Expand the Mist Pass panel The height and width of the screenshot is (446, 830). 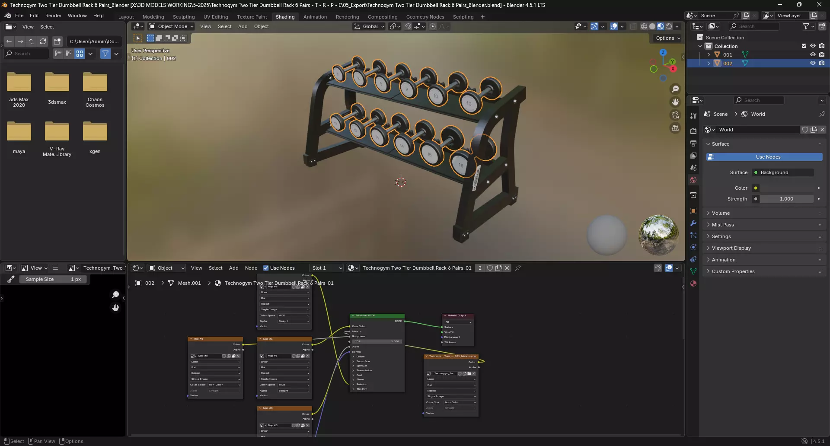723,225
